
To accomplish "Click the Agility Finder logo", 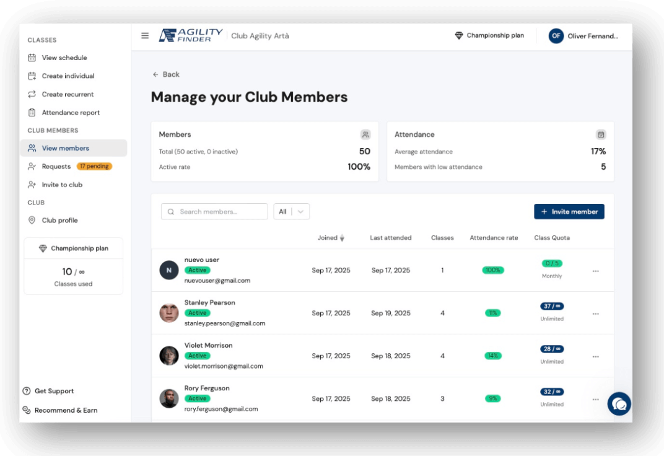I will (x=191, y=35).
